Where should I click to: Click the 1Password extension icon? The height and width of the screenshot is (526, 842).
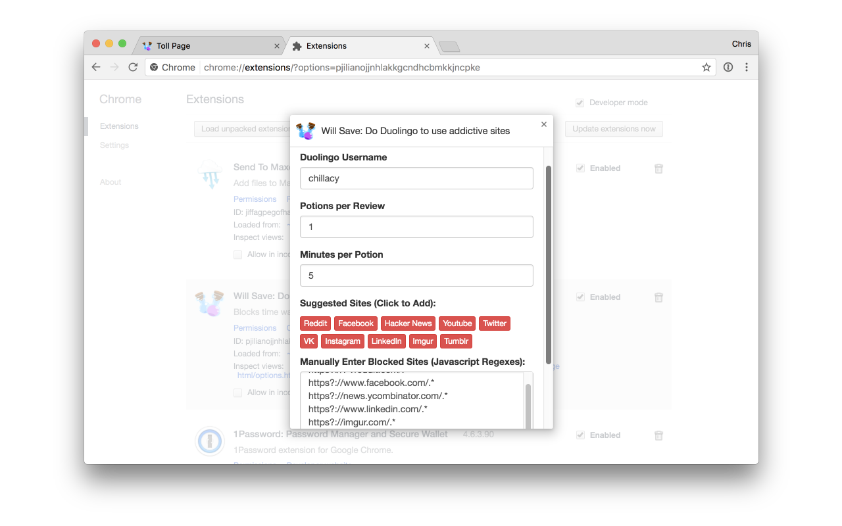click(210, 441)
